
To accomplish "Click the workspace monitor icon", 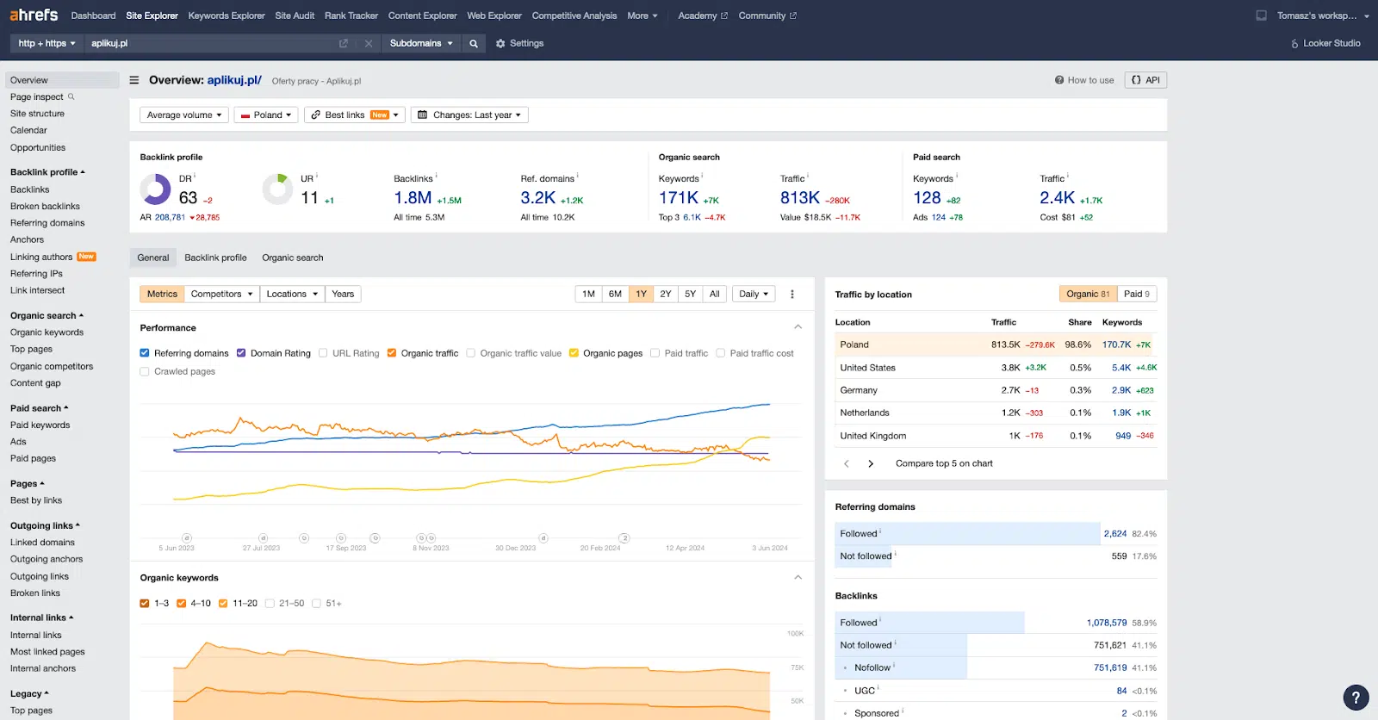I will (1262, 16).
